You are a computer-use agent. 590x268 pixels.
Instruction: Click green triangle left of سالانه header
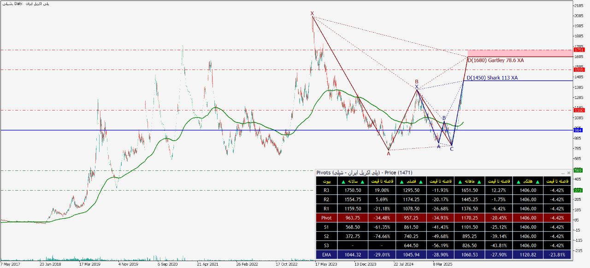(342, 182)
